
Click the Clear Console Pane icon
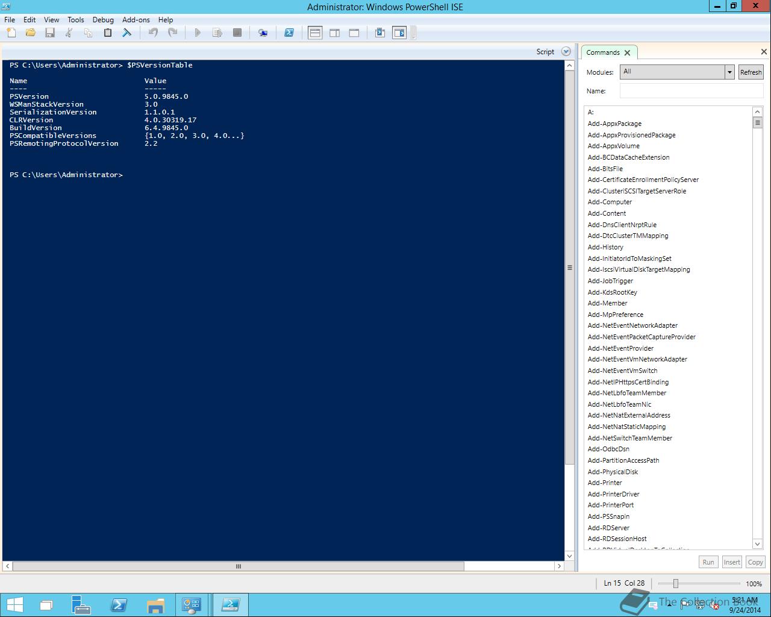tap(127, 33)
